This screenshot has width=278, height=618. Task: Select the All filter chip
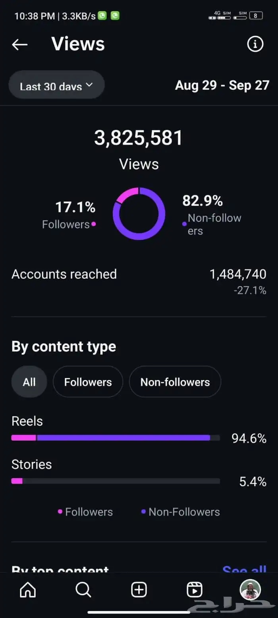(29, 382)
